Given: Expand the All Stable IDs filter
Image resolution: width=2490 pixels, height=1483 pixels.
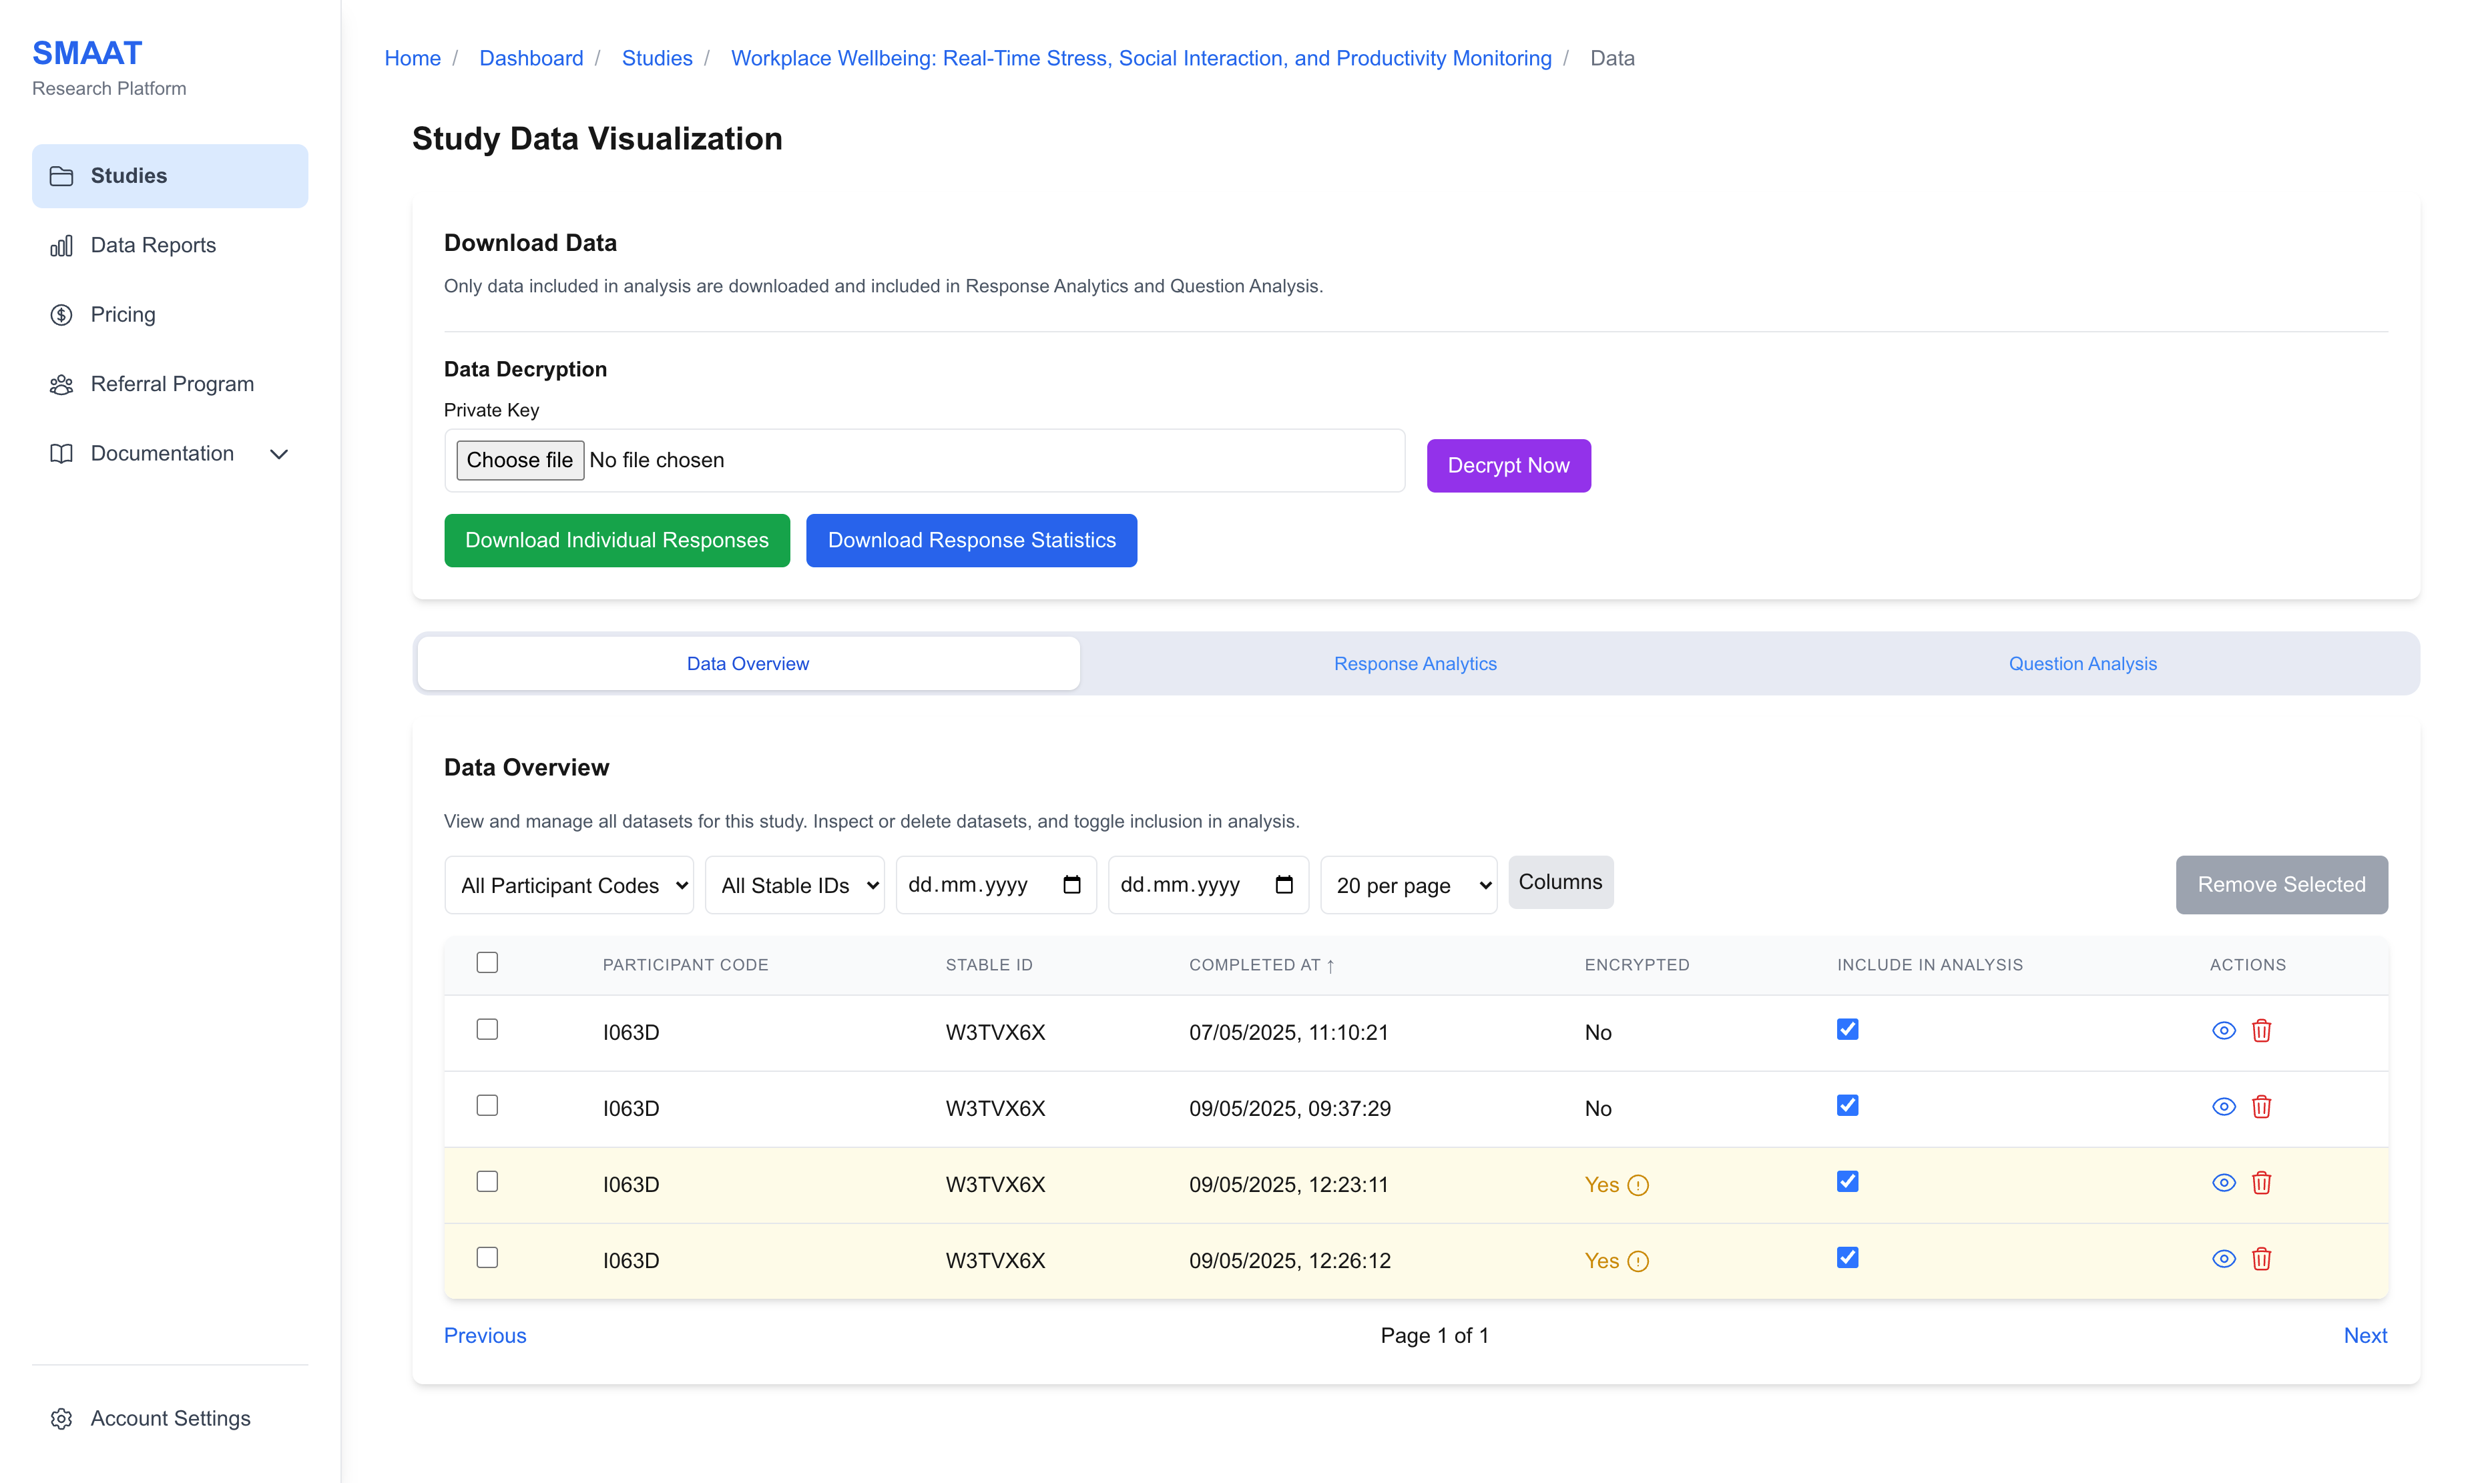Looking at the screenshot, I should pyautogui.click(x=794, y=884).
